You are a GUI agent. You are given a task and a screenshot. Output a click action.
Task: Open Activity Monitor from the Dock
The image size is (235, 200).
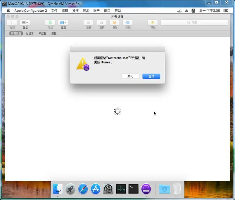click(121, 189)
